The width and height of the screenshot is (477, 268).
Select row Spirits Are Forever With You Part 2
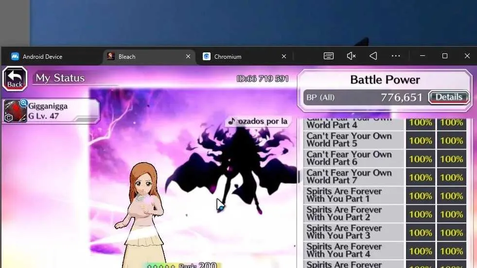385,214
